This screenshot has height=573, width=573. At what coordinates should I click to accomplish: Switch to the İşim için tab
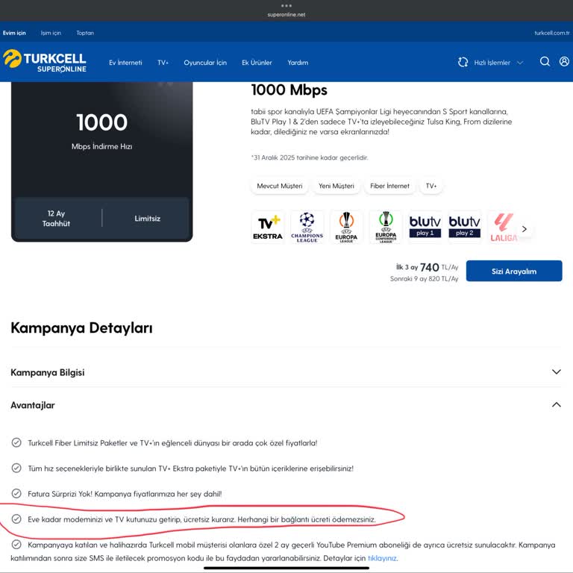coord(51,33)
